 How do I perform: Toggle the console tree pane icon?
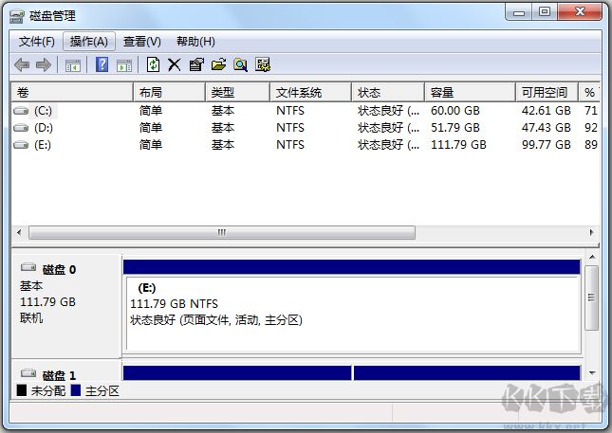click(x=73, y=65)
